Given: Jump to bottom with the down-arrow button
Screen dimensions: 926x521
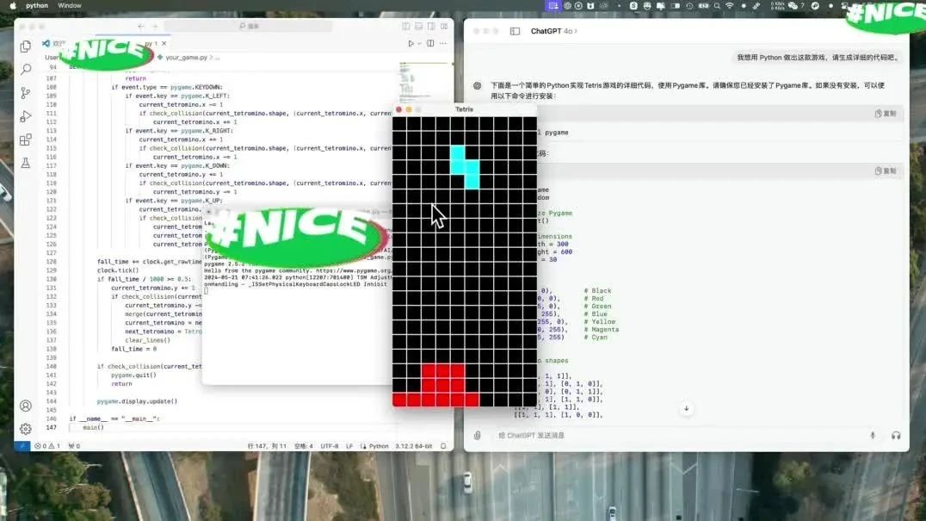Looking at the screenshot, I should coord(686,408).
